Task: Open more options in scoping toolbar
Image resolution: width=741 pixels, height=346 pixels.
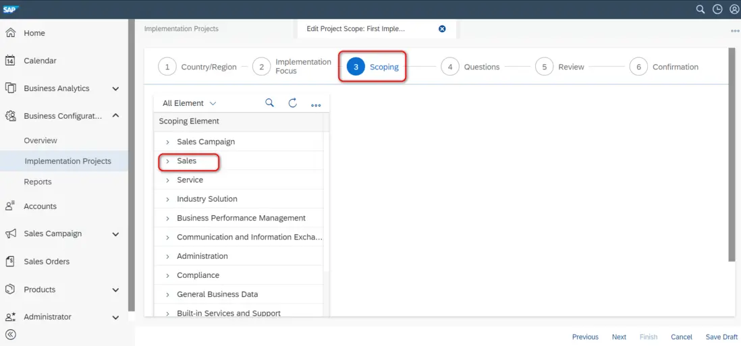Action: tap(315, 104)
